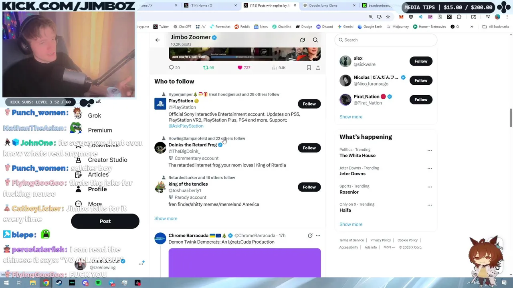
Task: Open the Grok icon in the profile header
Action: (303, 40)
